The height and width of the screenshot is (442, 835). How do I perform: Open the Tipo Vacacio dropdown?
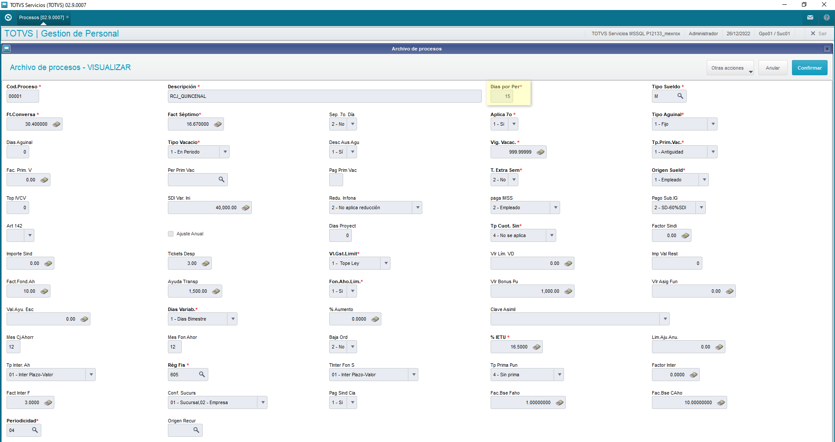click(x=225, y=152)
